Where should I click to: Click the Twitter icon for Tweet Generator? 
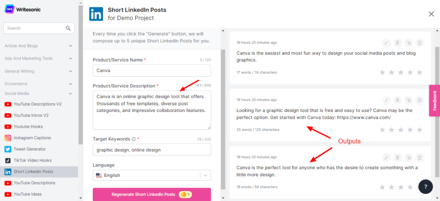tap(8, 149)
